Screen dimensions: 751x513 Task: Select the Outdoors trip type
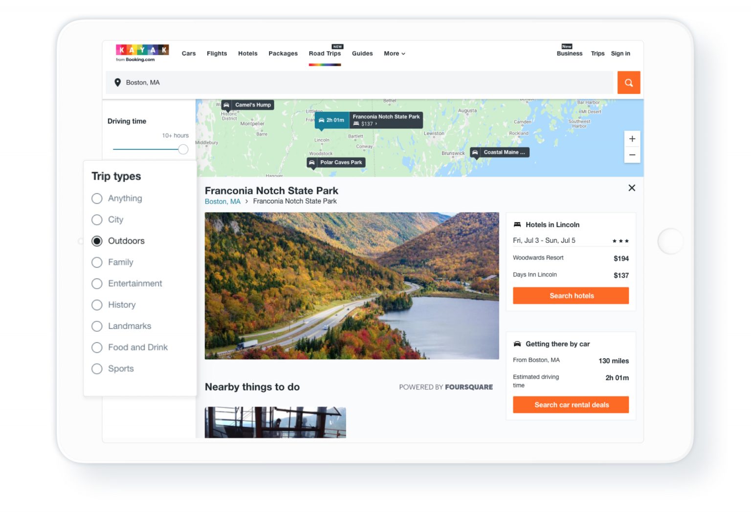[x=97, y=241]
